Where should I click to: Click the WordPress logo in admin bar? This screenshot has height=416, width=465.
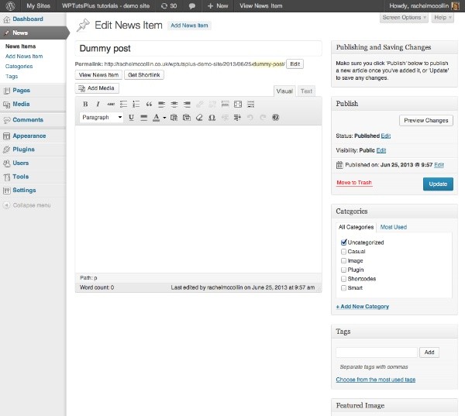(x=10, y=5)
